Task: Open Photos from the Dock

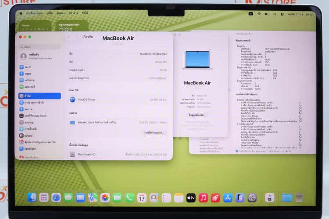Action: pos(105,198)
